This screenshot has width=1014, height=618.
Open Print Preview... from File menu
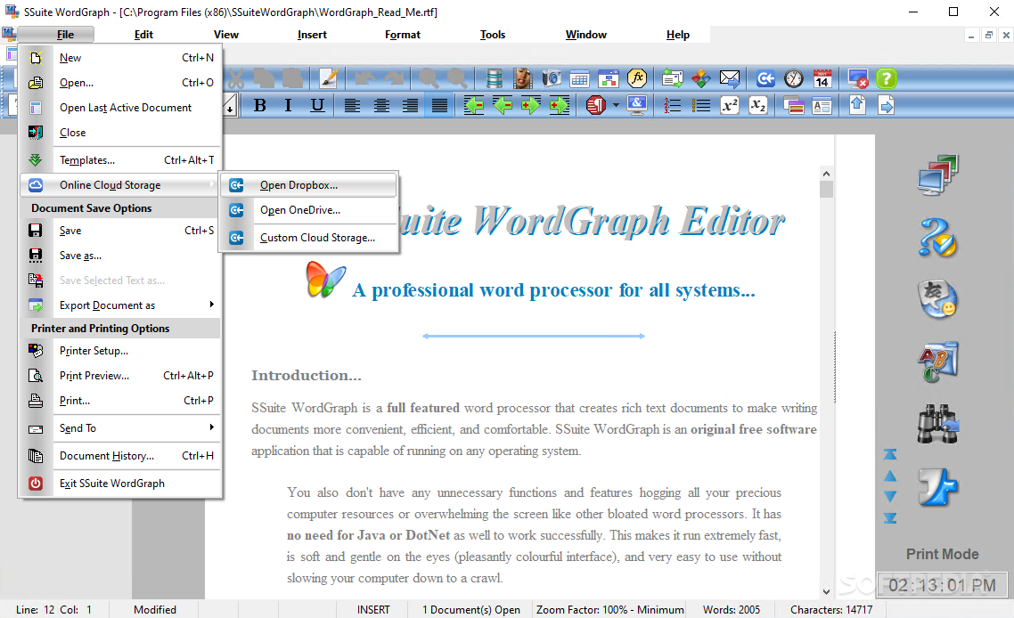pos(120,376)
